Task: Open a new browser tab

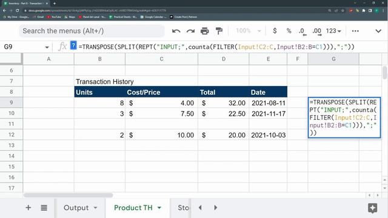Action: [55, 3]
